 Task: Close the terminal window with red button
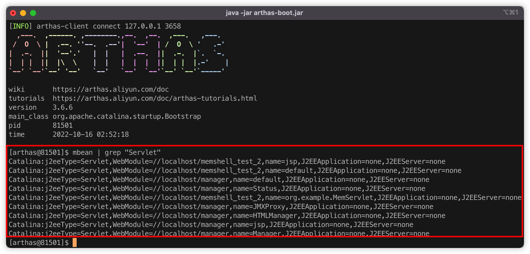[x=13, y=13]
